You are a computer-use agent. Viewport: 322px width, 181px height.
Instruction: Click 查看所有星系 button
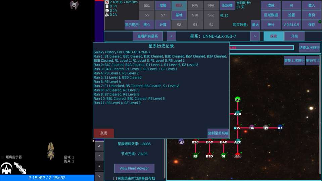pos(148,36)
